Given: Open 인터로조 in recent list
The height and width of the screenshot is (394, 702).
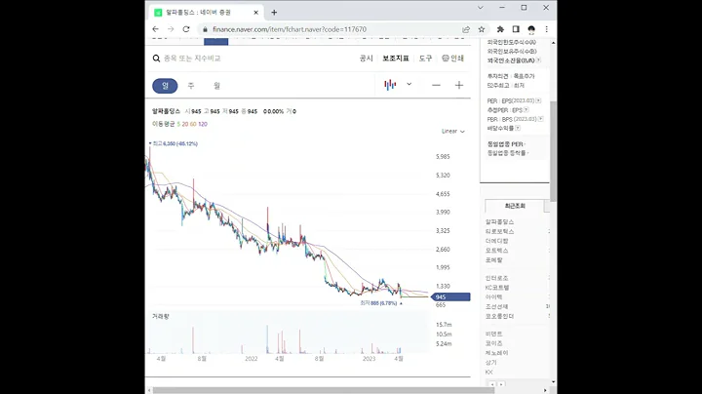Looking at the screenshot, I should 497,278.
